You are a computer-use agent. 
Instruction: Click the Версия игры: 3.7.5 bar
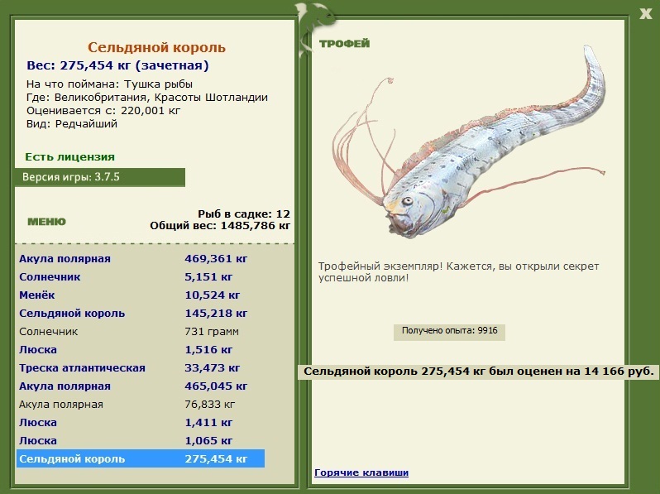100,177
